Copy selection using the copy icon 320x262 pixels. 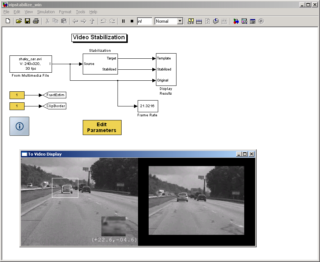[56, 21]
